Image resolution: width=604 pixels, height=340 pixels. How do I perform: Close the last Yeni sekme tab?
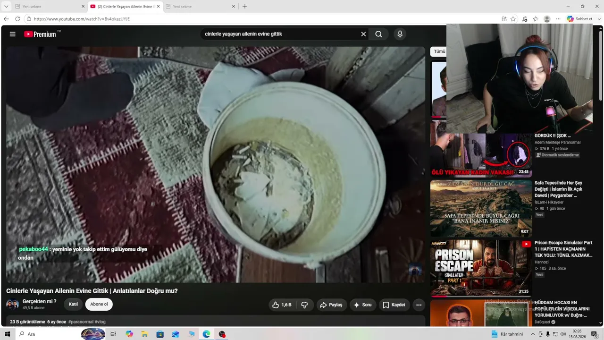click(x=233, y=7)
